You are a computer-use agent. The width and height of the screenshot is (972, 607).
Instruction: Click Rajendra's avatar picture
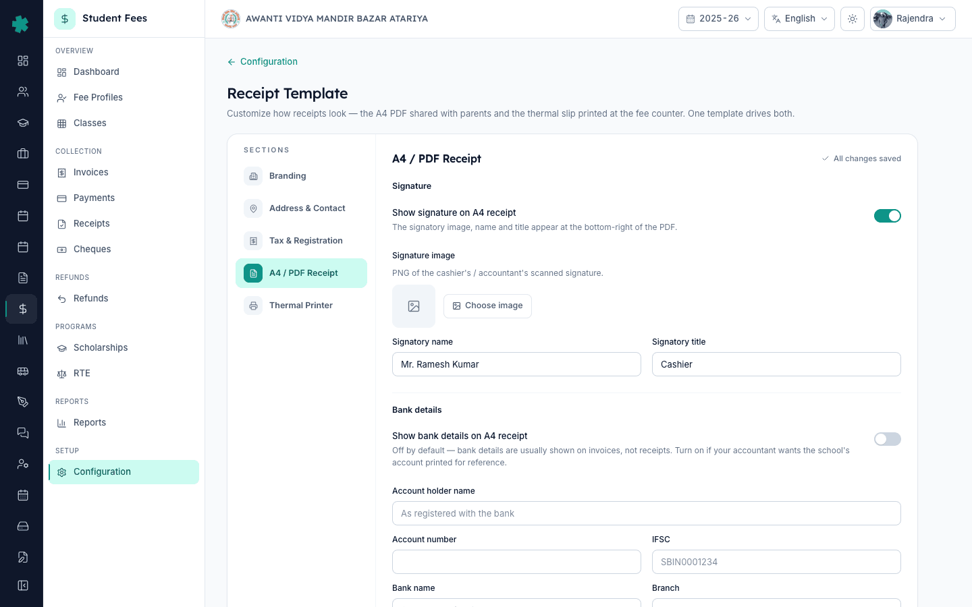point(883,19)
